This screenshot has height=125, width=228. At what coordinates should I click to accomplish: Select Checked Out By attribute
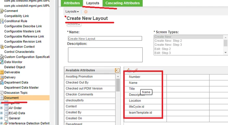[x=90, y=83]
